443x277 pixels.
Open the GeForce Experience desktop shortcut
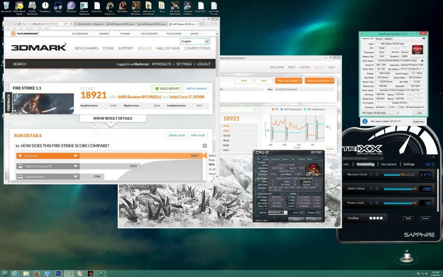pos(84,6)
